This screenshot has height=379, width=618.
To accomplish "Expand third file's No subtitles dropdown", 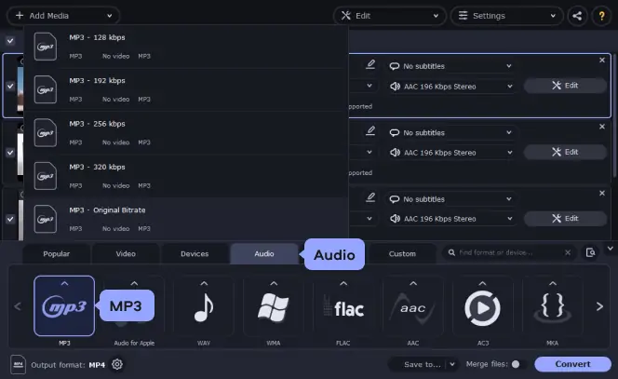I will point(450,199).
